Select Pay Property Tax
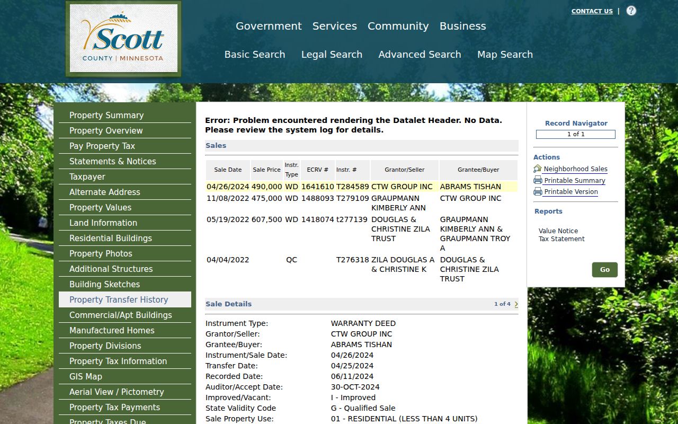678x424 pixels. click(x=125, y=146)
